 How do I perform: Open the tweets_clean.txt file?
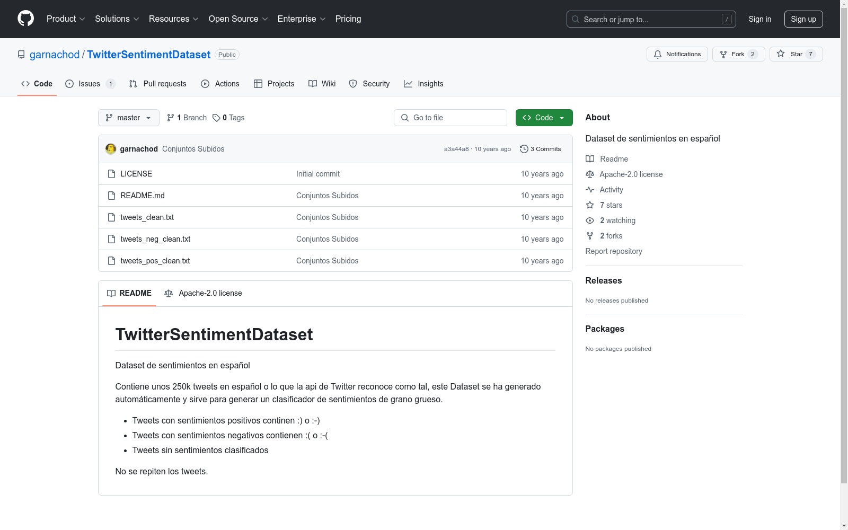pos(147,217)
